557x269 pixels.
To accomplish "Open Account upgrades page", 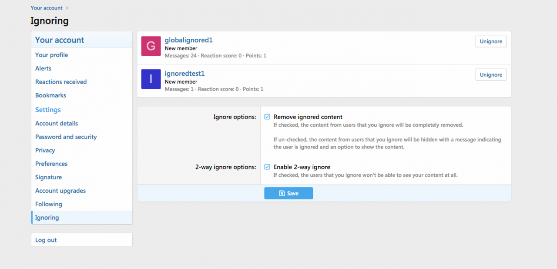I will tap(60, 191).
